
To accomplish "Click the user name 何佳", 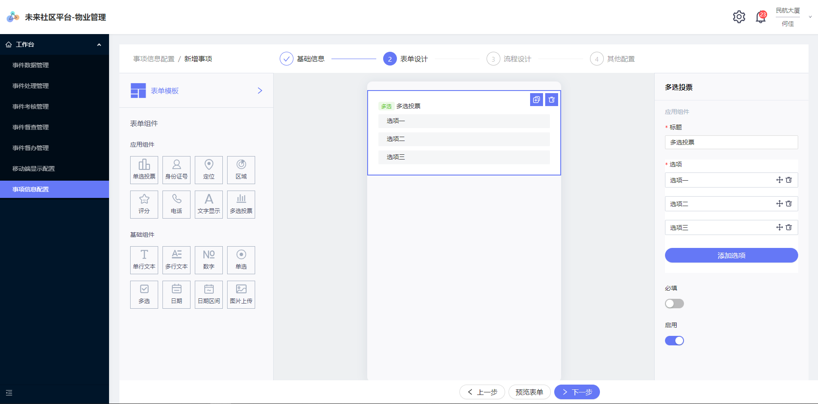I will (x=788, y=24).
